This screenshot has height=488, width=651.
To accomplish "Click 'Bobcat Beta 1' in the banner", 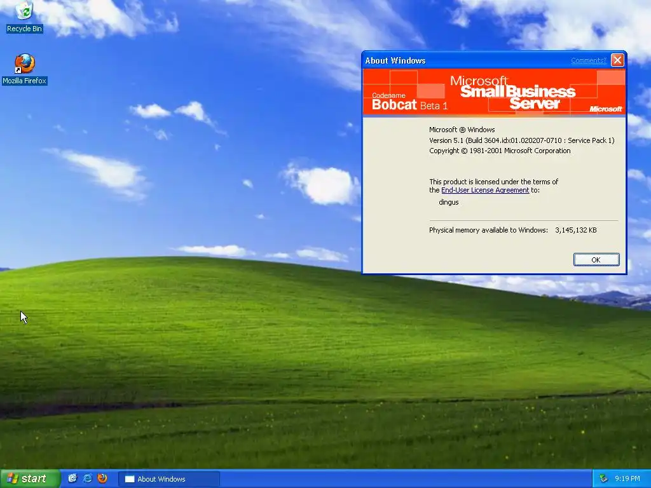I will click(410, 105).
